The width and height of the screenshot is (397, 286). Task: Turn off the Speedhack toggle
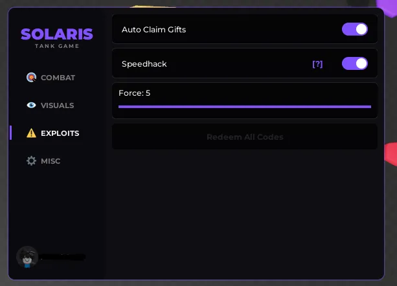pyautogui.click(x=354, y=63)
